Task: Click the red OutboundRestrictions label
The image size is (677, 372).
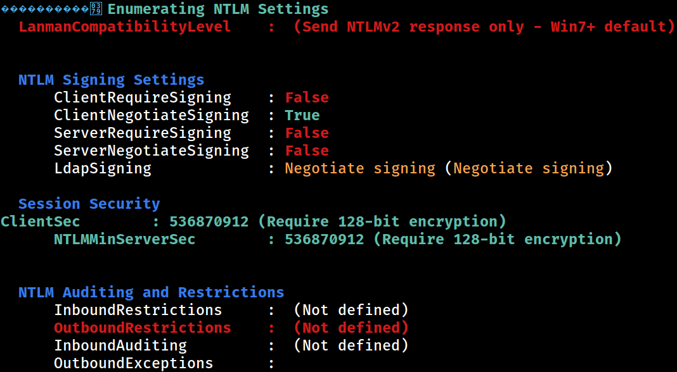Action: click(143, 328)
